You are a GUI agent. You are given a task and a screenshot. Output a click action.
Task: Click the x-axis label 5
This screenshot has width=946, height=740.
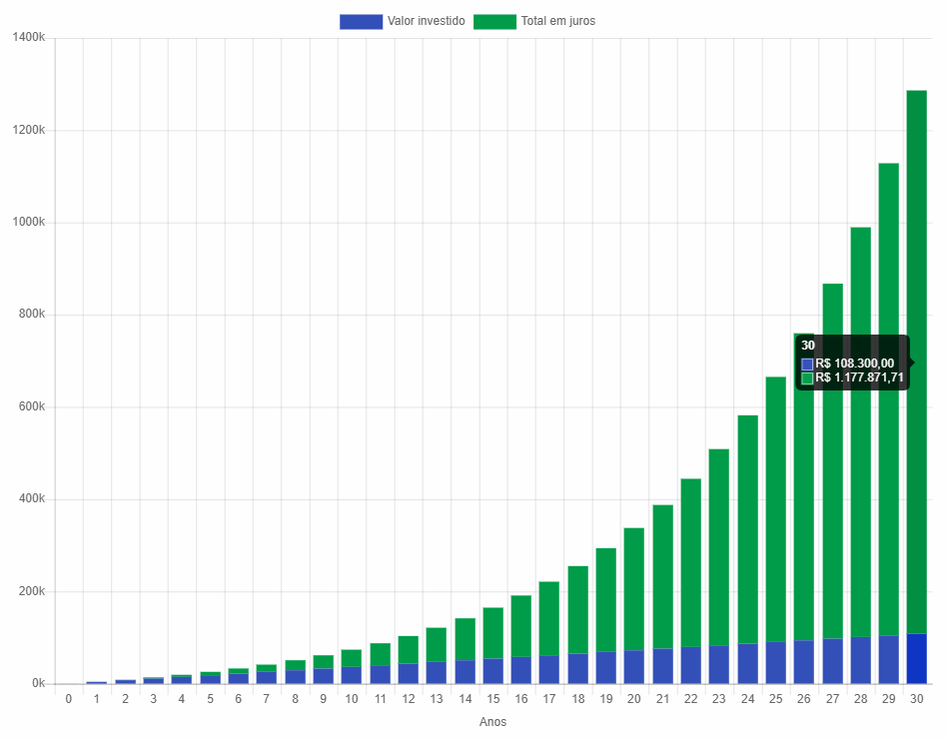[210, 699]
